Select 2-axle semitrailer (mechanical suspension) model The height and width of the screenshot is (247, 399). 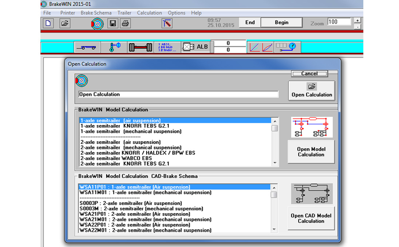click(175, 148)
